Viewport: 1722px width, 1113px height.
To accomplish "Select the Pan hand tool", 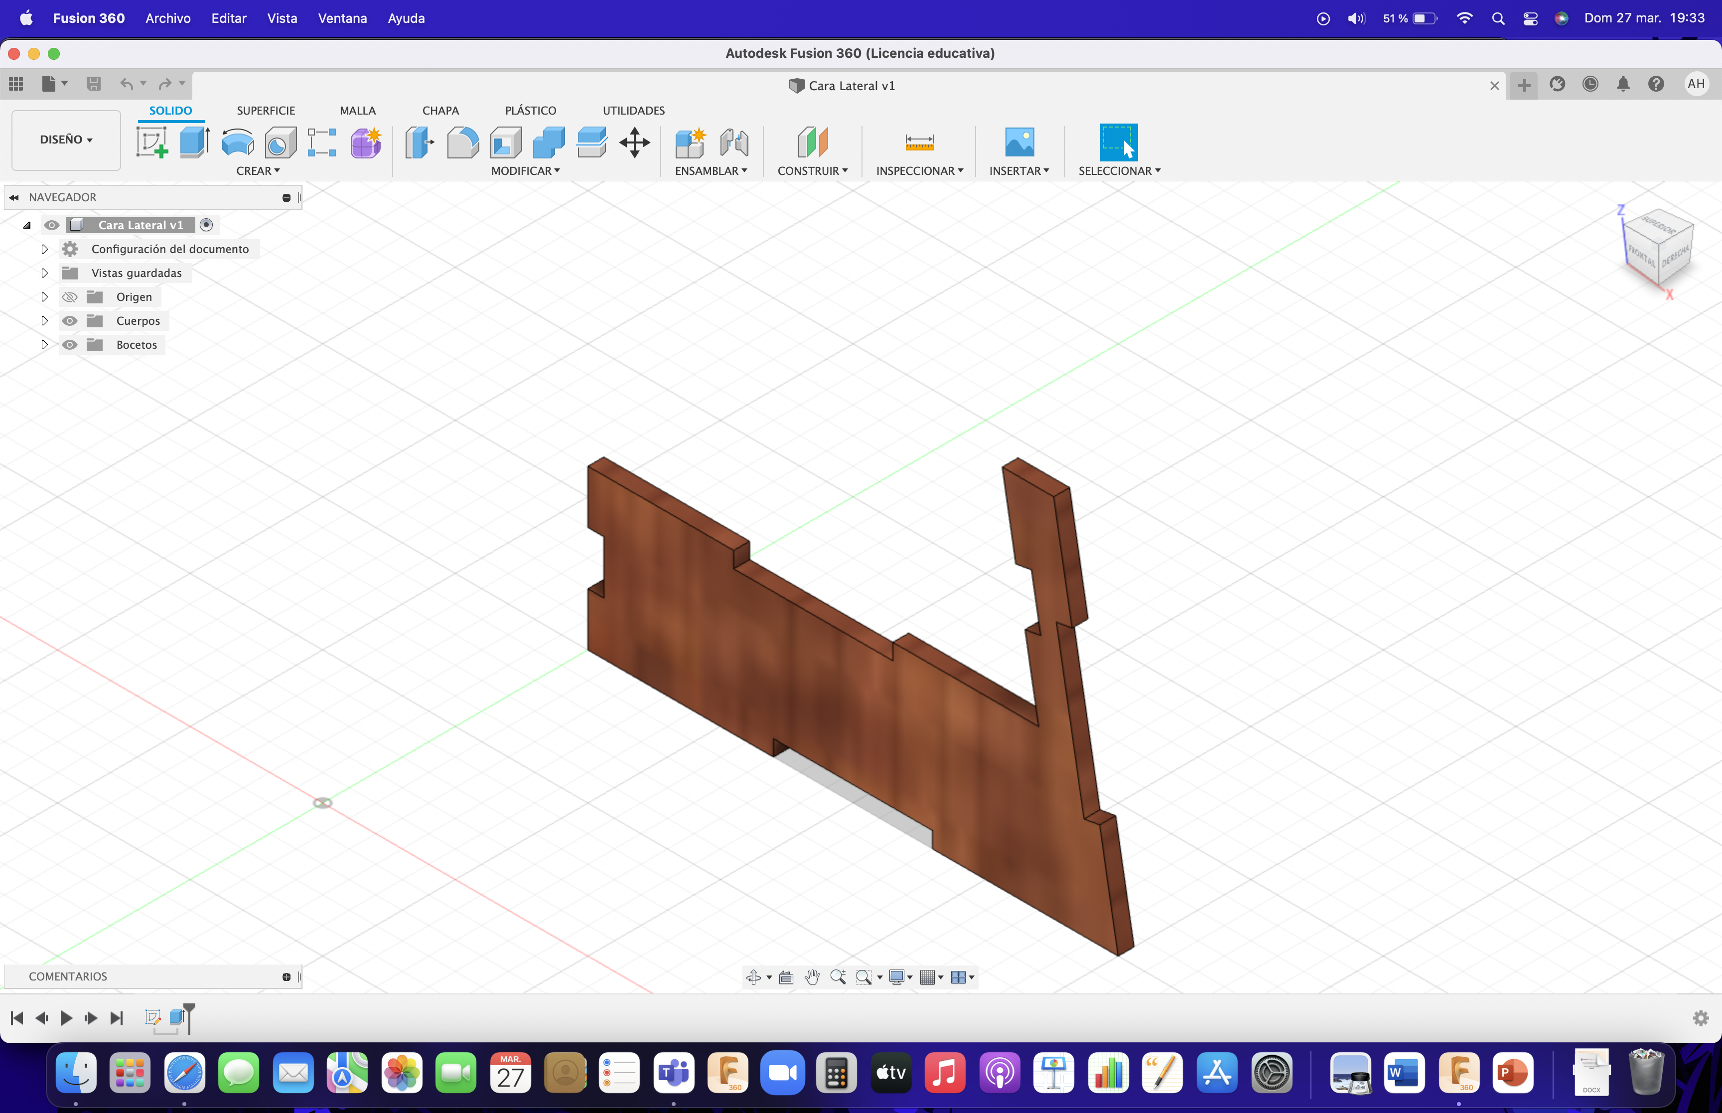I will [x=812, y=977].
